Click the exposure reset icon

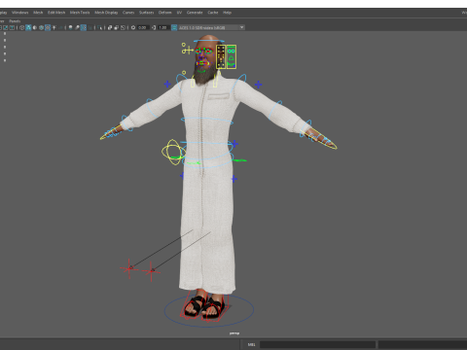click(133, 27)
